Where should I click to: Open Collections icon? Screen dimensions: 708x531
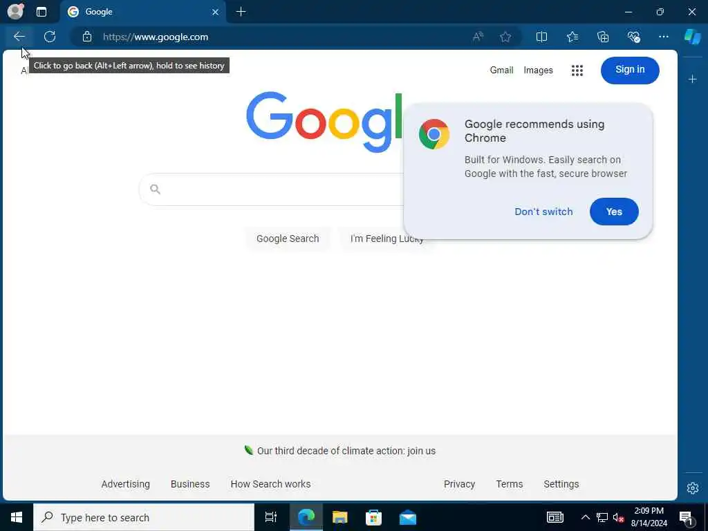603,37
